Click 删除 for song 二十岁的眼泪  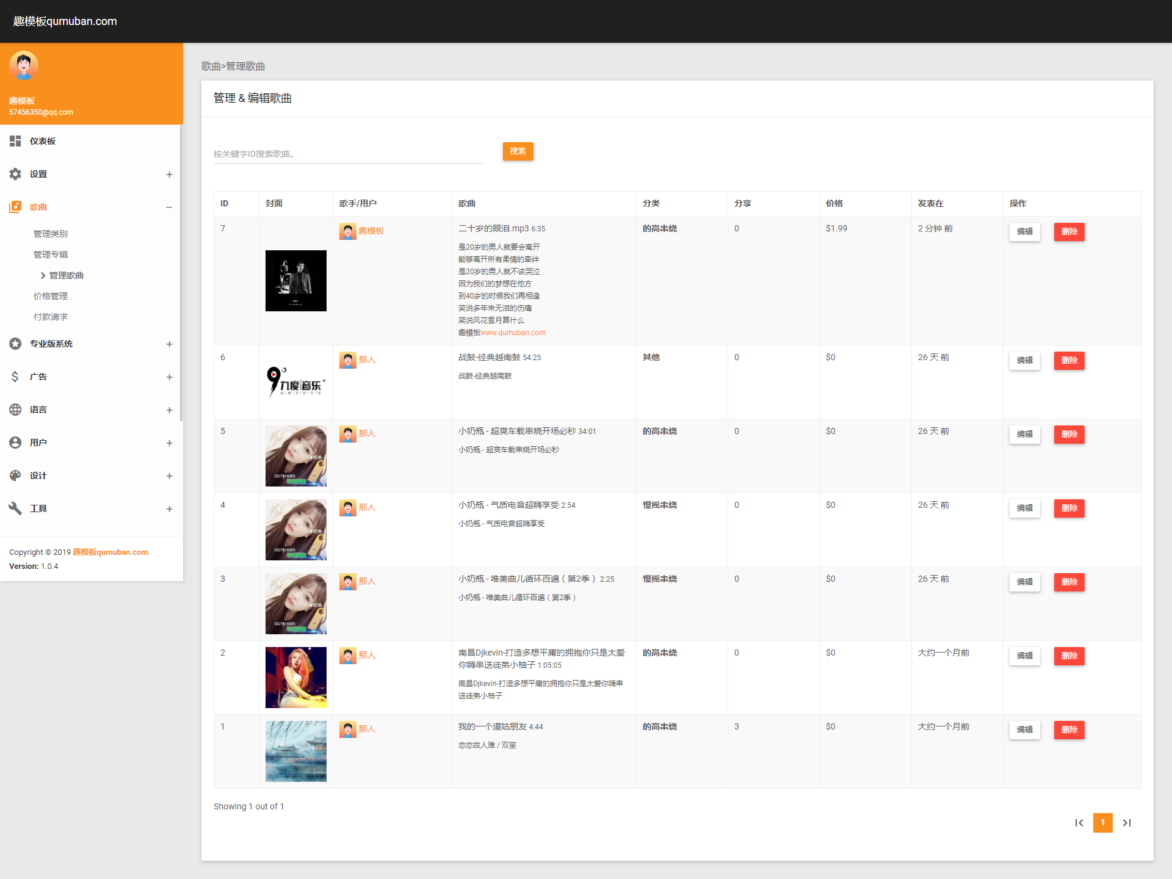[x=1069, y=232]
